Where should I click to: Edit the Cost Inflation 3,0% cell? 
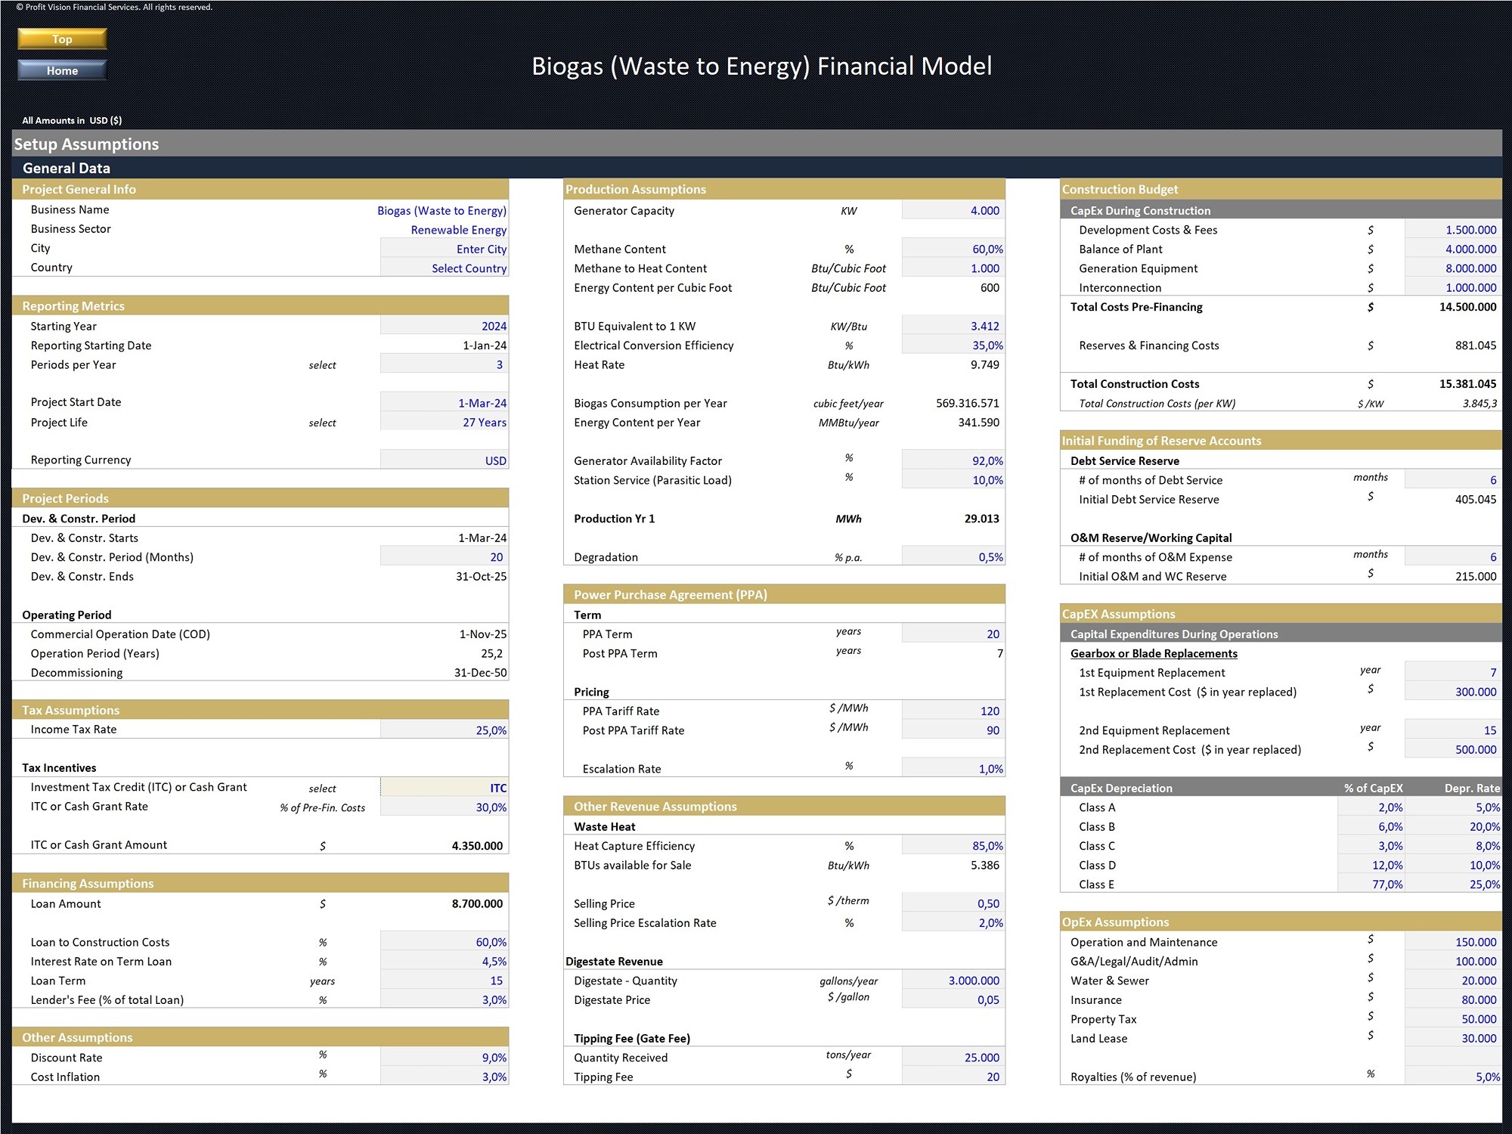(445, 1077)
